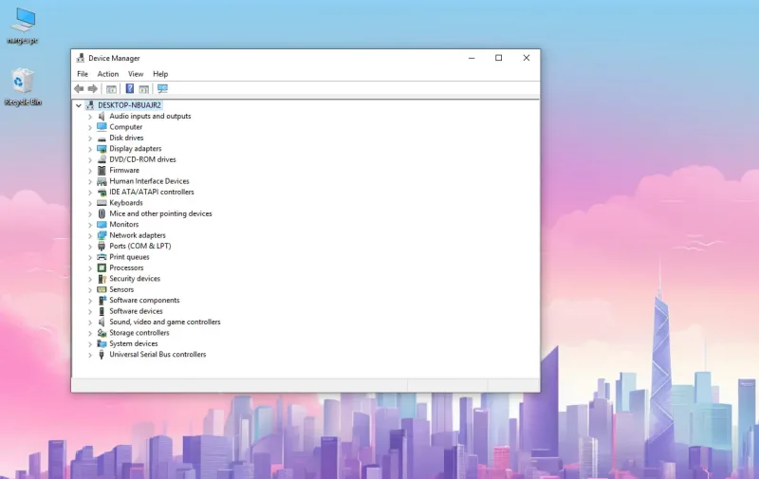Collapse the DESKTOP-NBUAJR2 root node
The height and width of the screenshot is (479, 759).
(79, 105)
